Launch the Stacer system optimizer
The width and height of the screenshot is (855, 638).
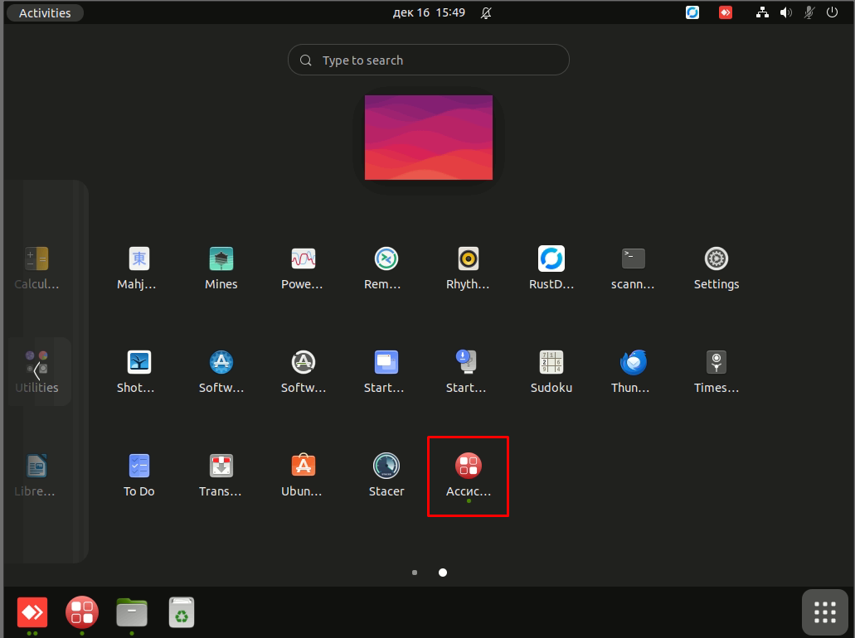tap(386, 466)
